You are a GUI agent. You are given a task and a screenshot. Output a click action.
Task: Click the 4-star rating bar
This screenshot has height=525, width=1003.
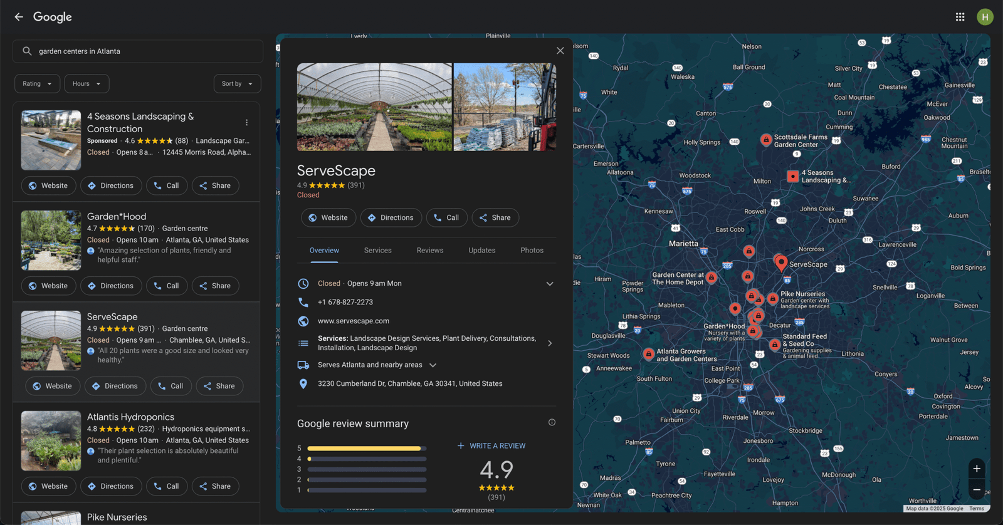click(x=367, y=459)
